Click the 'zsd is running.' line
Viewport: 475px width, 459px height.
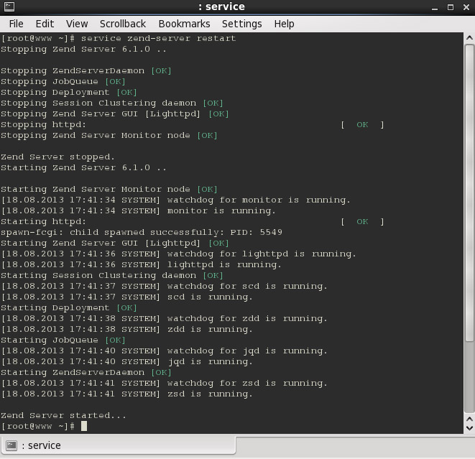(127, 394)
